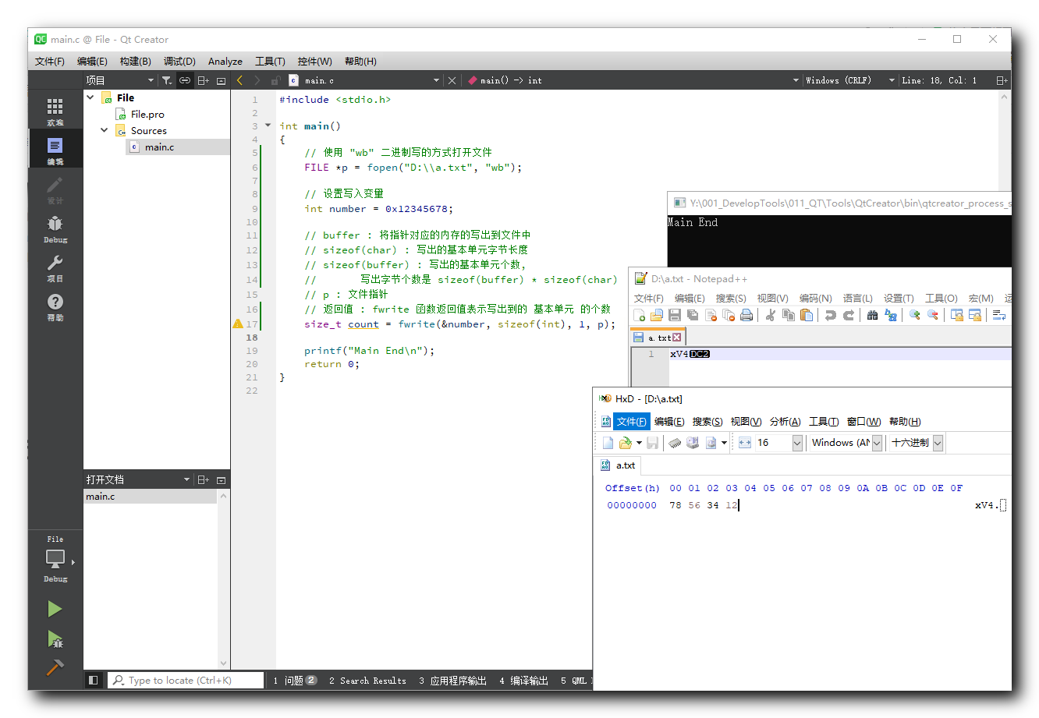Click Cut scissors icon in Notepad++
1039x718 pixels.
pos(771,315)
